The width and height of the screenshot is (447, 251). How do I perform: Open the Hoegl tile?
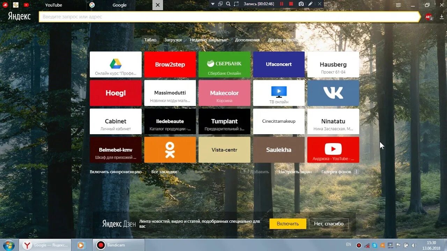click(x=116, y=93)
